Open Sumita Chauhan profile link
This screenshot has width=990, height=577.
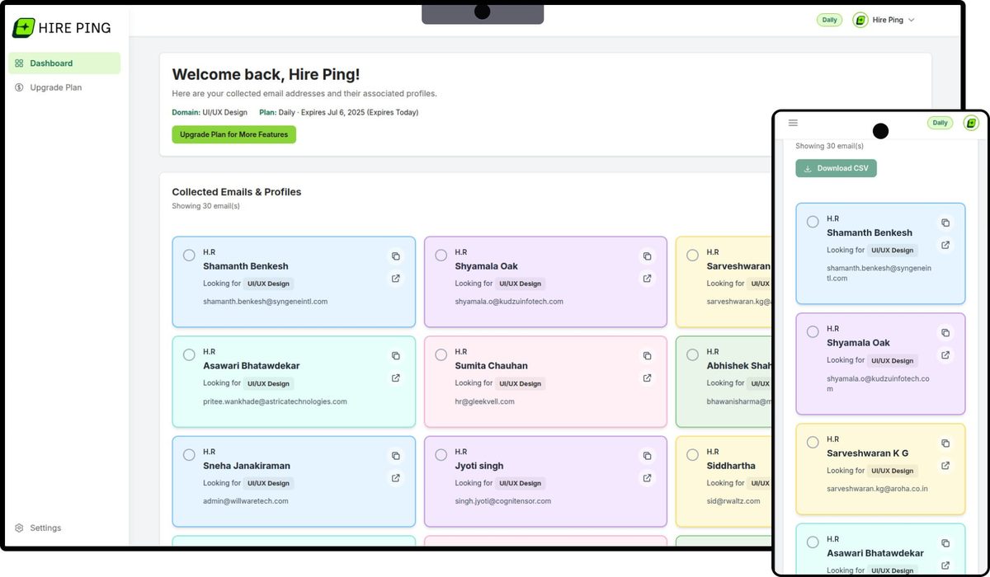[647, 378]
